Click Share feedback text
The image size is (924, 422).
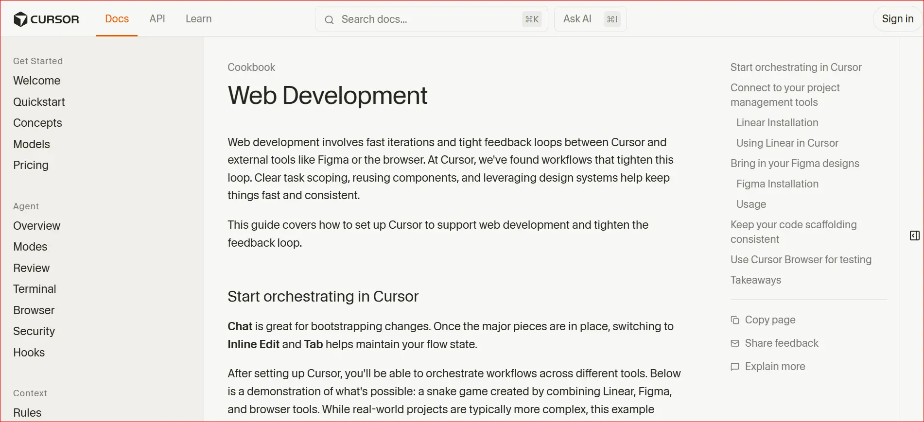pyautogui.click(x=782, y=343)
